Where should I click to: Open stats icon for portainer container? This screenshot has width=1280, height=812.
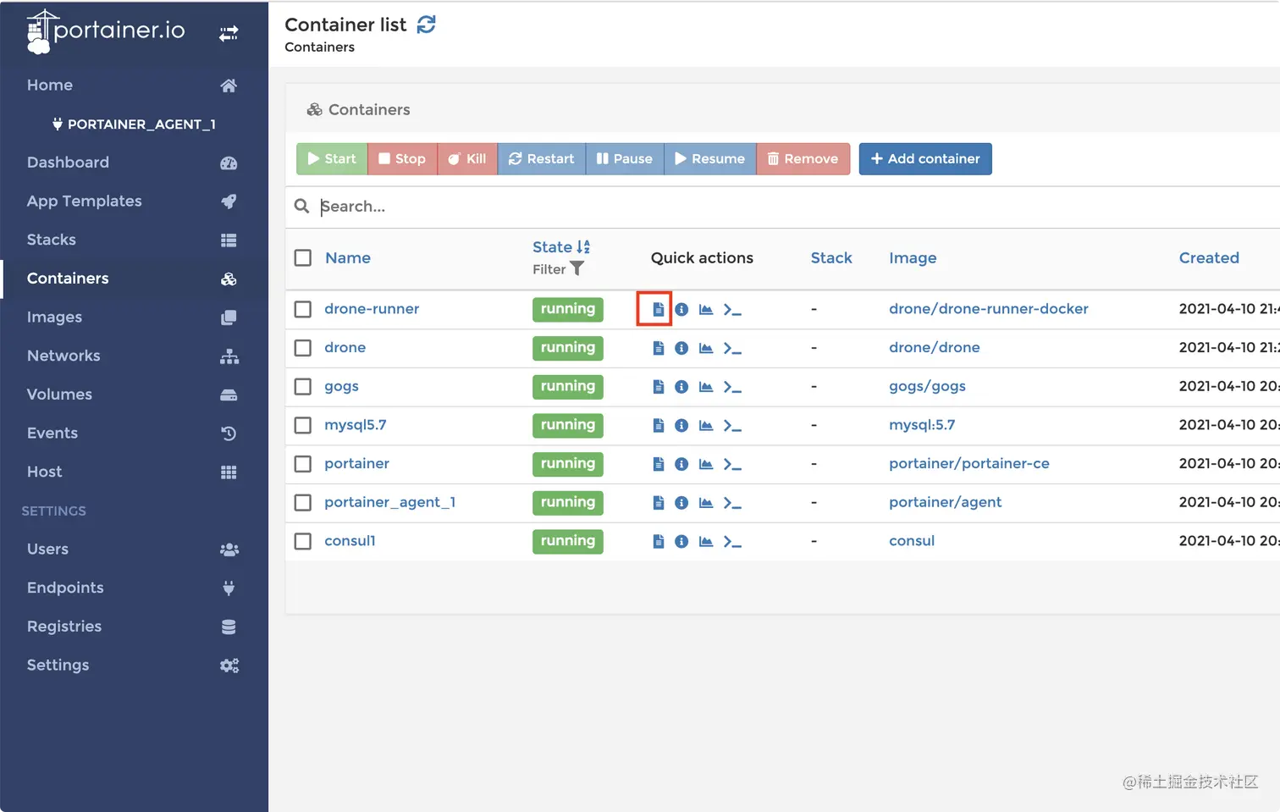[x=706, y=464]
